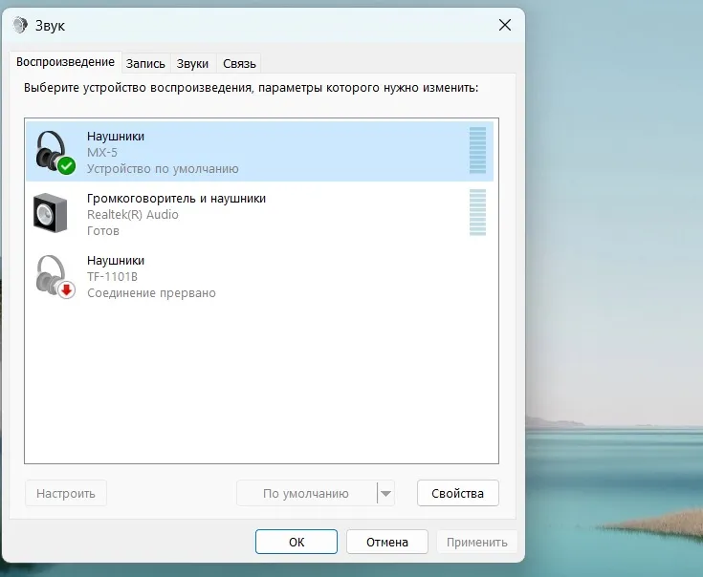Select the Realtek speaker device icon
Viewport: 703px width, 577px height.
(51, 213)
